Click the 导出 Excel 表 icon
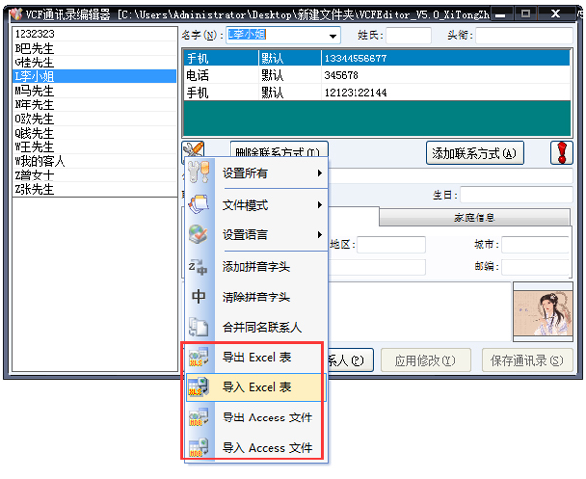This screenshot has height=479, width=586. (198, 358)
